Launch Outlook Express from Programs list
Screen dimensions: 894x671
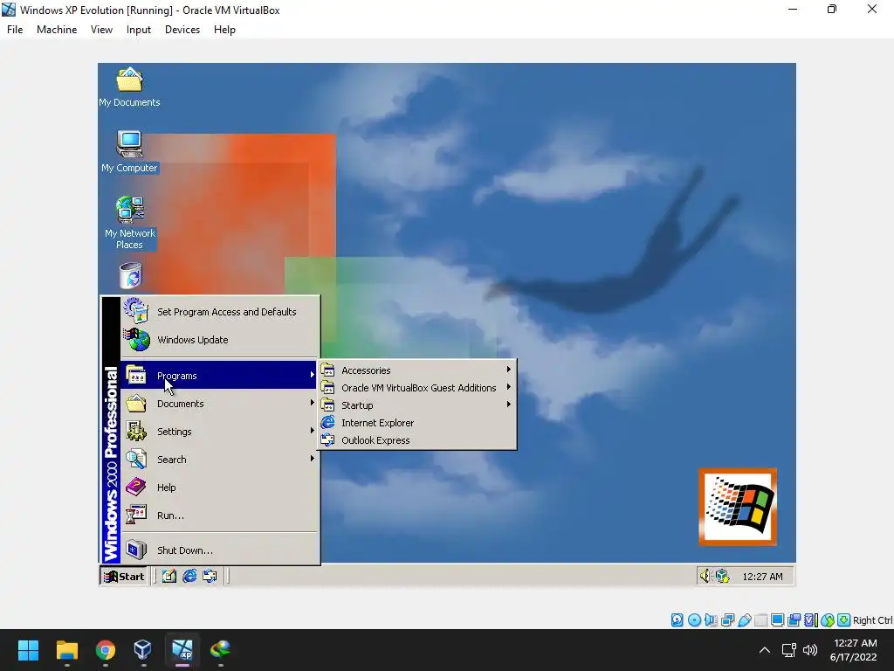pyautogui.click(x=417, y=440)
